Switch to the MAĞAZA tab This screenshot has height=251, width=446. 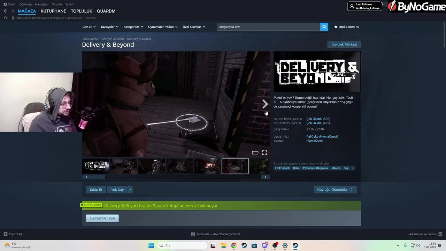pyautogui.click(x=27, y=11)
